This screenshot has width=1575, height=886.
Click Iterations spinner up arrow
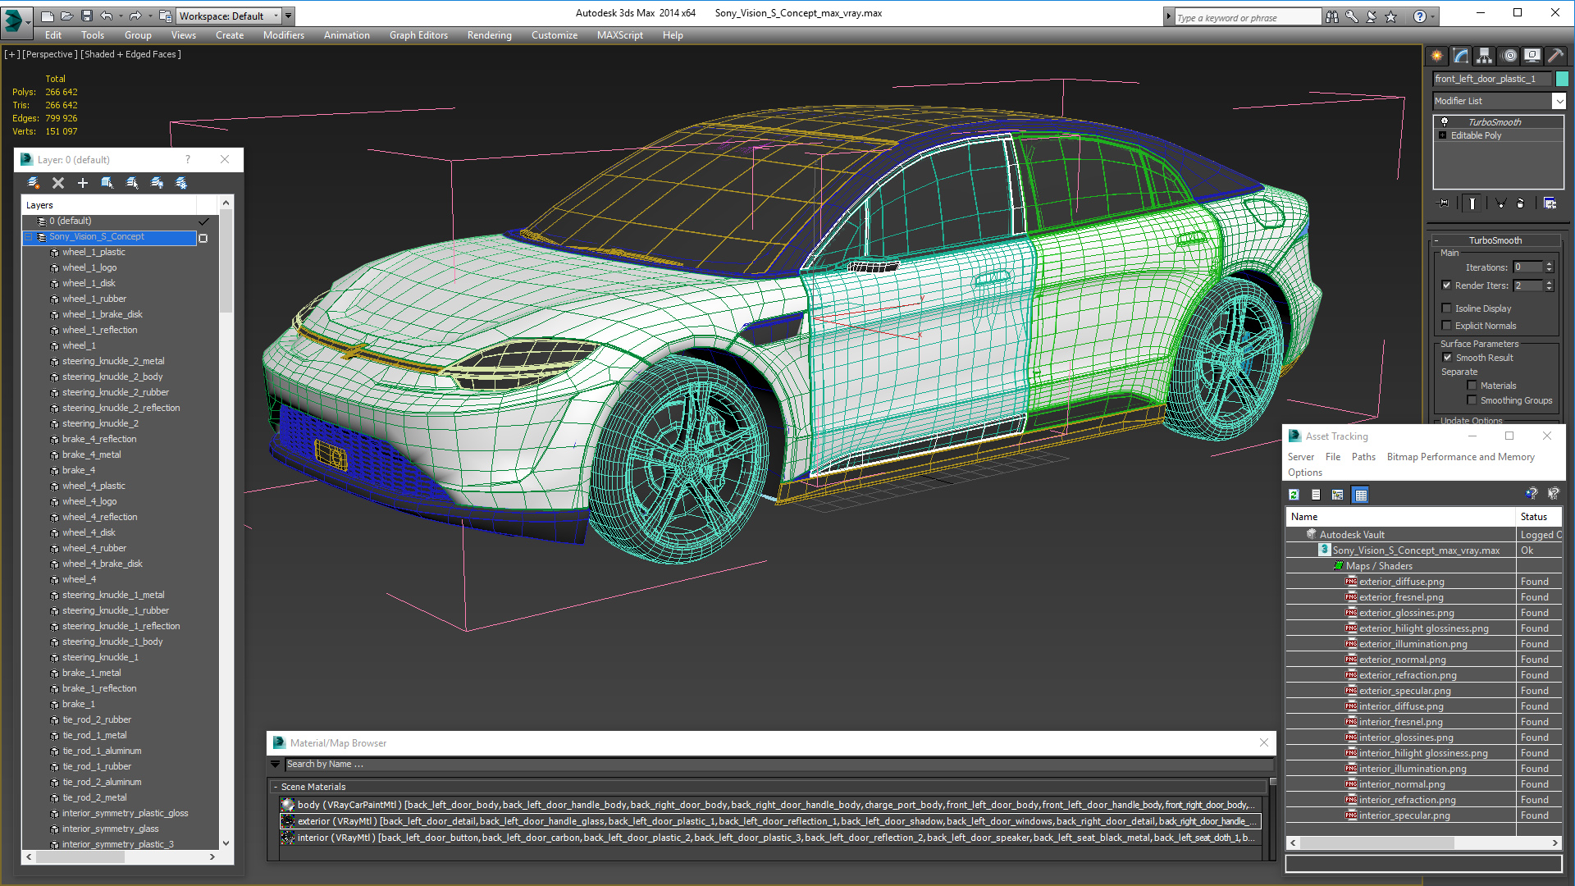pos(1549,264)
